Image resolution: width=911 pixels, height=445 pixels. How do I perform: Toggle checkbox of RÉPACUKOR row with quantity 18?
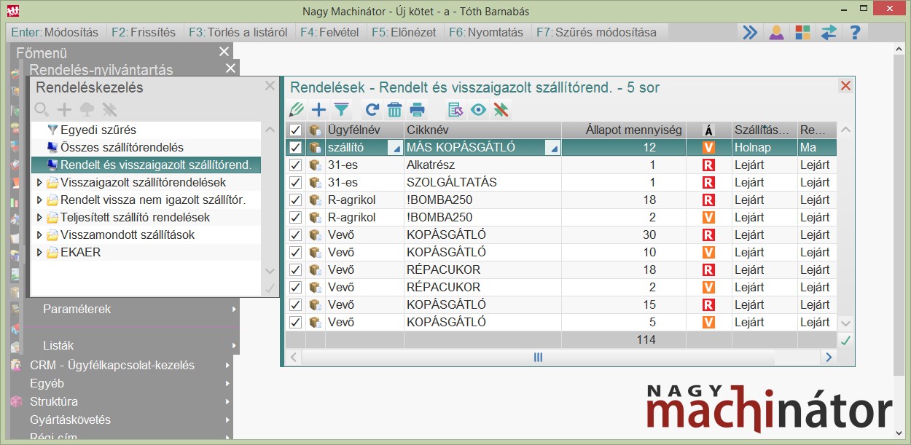[295, 270]
